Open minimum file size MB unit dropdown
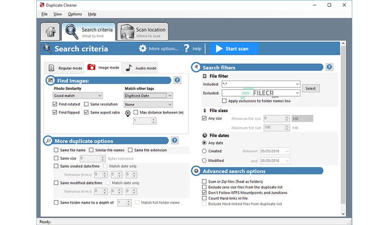 coord(302,119)
